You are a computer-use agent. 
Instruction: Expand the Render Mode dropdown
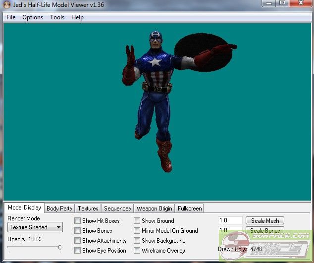(35, 227)
